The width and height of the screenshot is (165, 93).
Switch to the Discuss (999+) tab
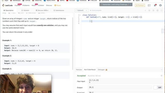42,10
